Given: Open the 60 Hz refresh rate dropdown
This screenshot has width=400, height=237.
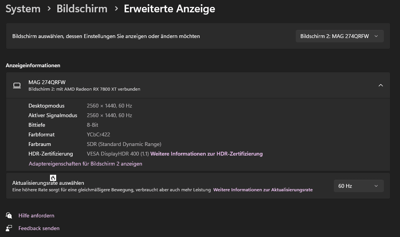Looking at the screenshot, I should click(x=358, y=186).
